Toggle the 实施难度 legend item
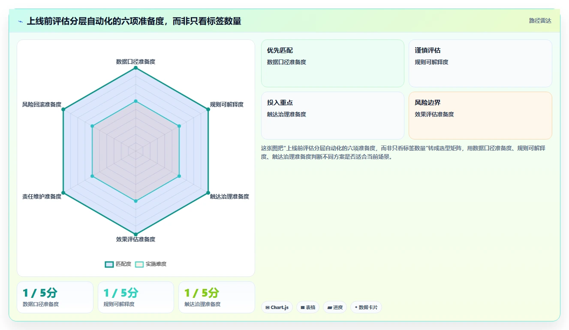 151,264
